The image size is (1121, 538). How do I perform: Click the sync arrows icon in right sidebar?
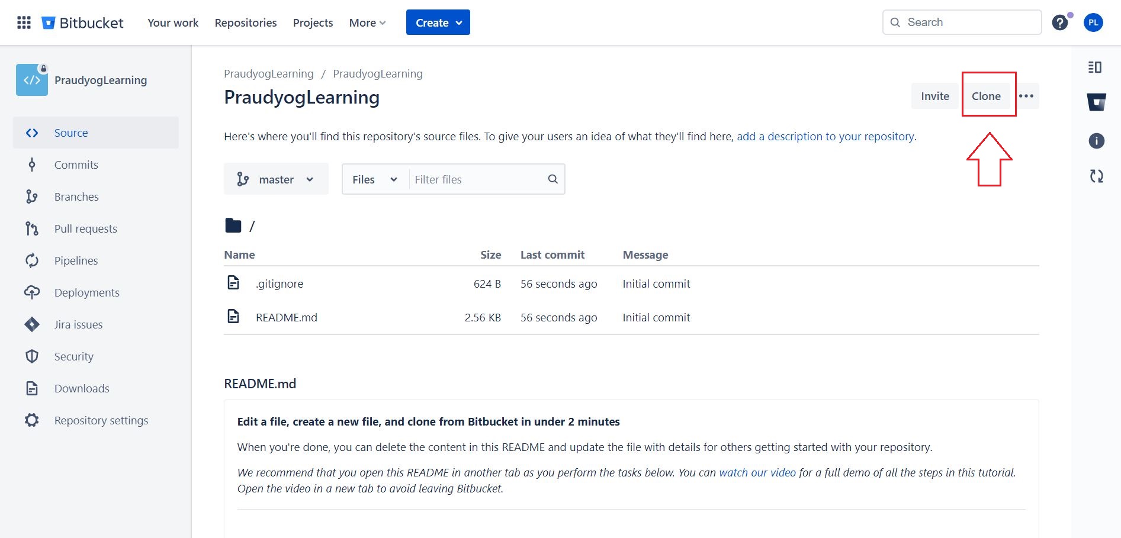pyautogui.click(x=1096, y=176)
